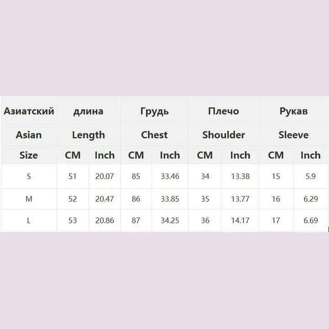Select the "Плечо" column header
The image size is (329, 329).
[223, 111]
